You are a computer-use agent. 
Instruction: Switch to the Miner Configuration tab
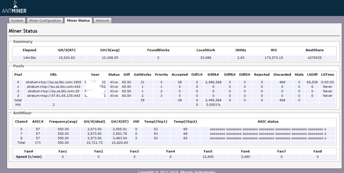pyautogui.click(x=45, y=21)
